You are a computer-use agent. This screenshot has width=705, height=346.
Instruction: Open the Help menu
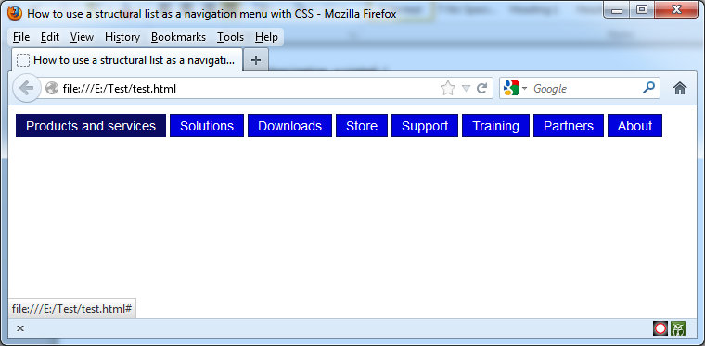pyautogui.click(x=266, y=37)
